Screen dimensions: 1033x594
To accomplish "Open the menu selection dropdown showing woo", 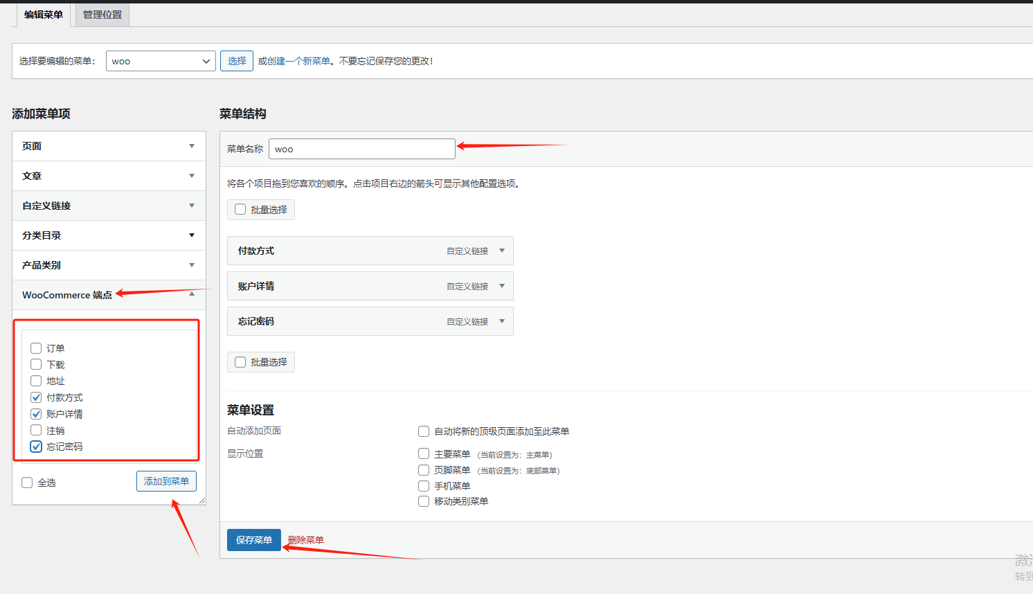I will coord(161,61).
